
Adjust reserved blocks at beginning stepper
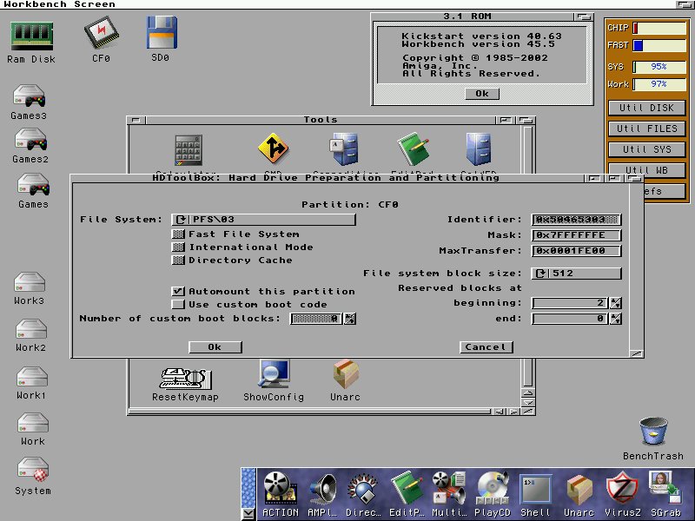[x=616, y=303]
